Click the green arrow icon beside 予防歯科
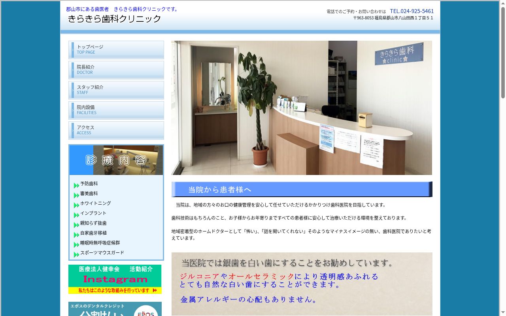 coord(76,186)
